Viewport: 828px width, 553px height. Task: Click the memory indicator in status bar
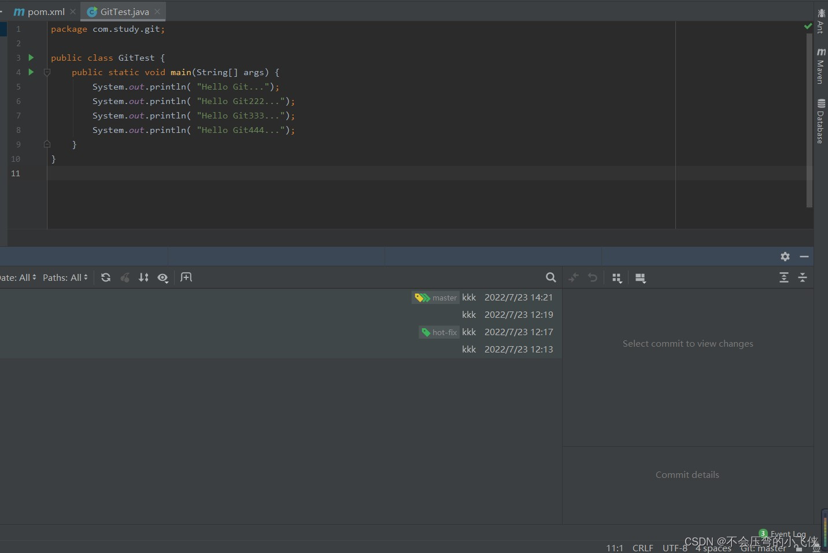pyautogui.click(x=825, y=530)
